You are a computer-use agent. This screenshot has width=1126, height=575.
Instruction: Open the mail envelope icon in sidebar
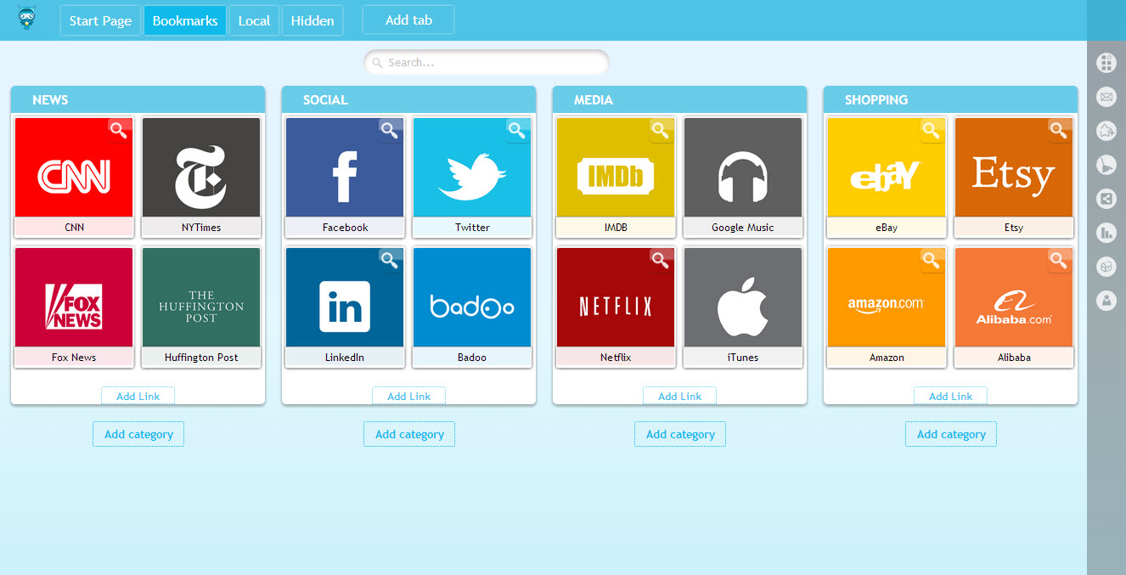(1106, 97)
